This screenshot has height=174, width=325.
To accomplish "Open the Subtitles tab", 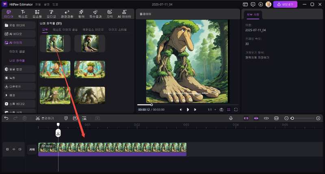I will [x=110, y=14].
